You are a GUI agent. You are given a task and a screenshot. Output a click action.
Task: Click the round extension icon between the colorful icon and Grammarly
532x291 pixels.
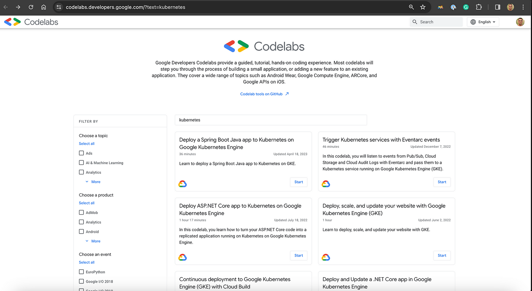pyautogui.click(x=453, y=7)
